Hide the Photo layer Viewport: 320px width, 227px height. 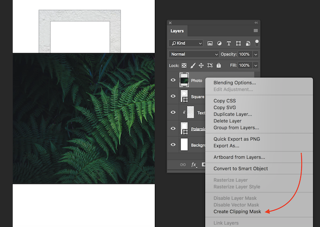(173, 80)
